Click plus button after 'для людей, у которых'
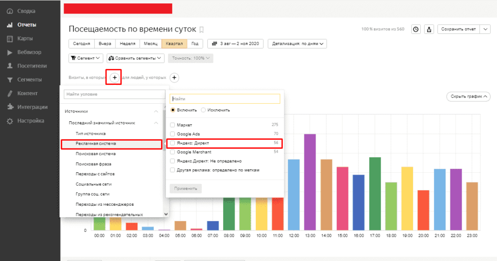The image size is (497, 261). (175, 78)
